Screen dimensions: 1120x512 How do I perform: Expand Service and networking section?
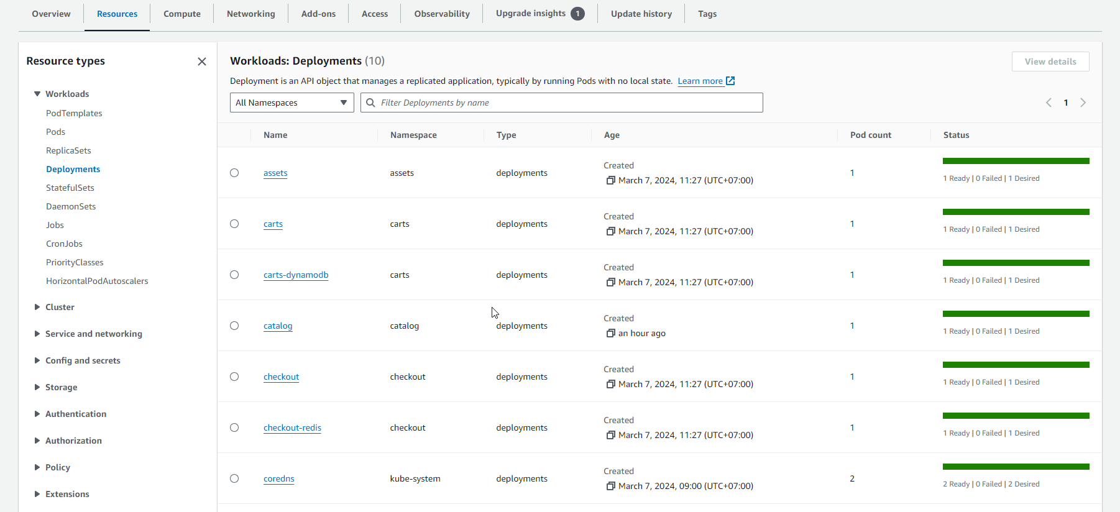tap(37, 334)
